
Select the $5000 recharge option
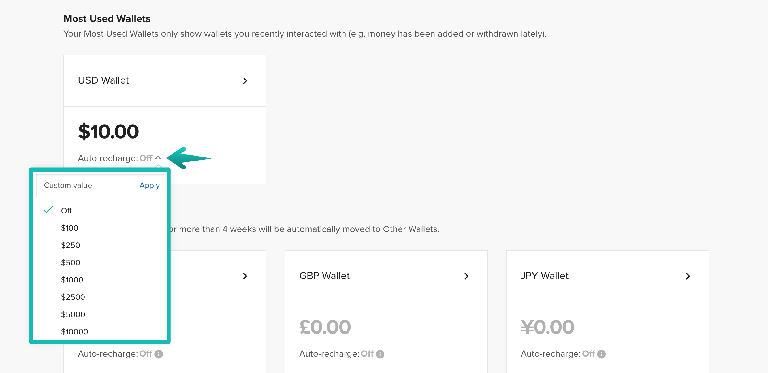click(73, 314)
